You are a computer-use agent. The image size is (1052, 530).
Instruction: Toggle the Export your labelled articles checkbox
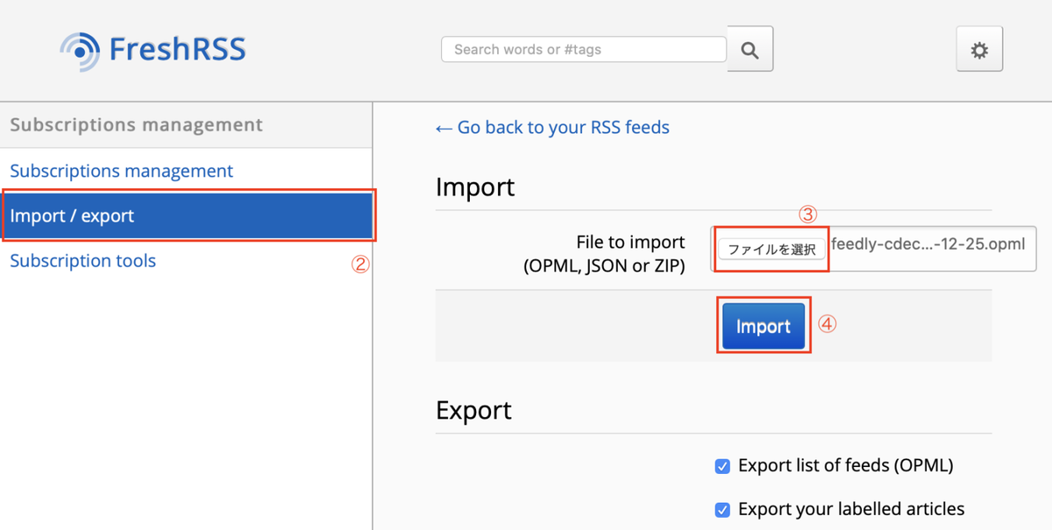click(722, 510)
